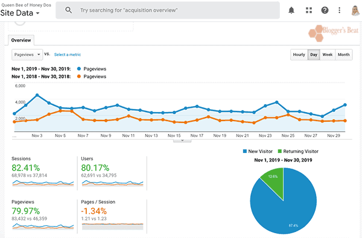
Task: Focus the search field for acquisition overview
Action: pos(168,10)
